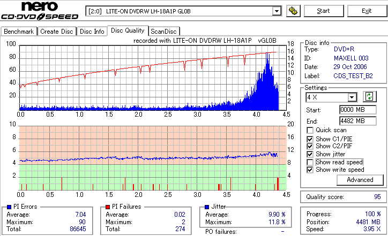Screen dimensions: 388x236
Task: Click the recorded with LITE-ON chart title
Action: click(x=205, y=41)
